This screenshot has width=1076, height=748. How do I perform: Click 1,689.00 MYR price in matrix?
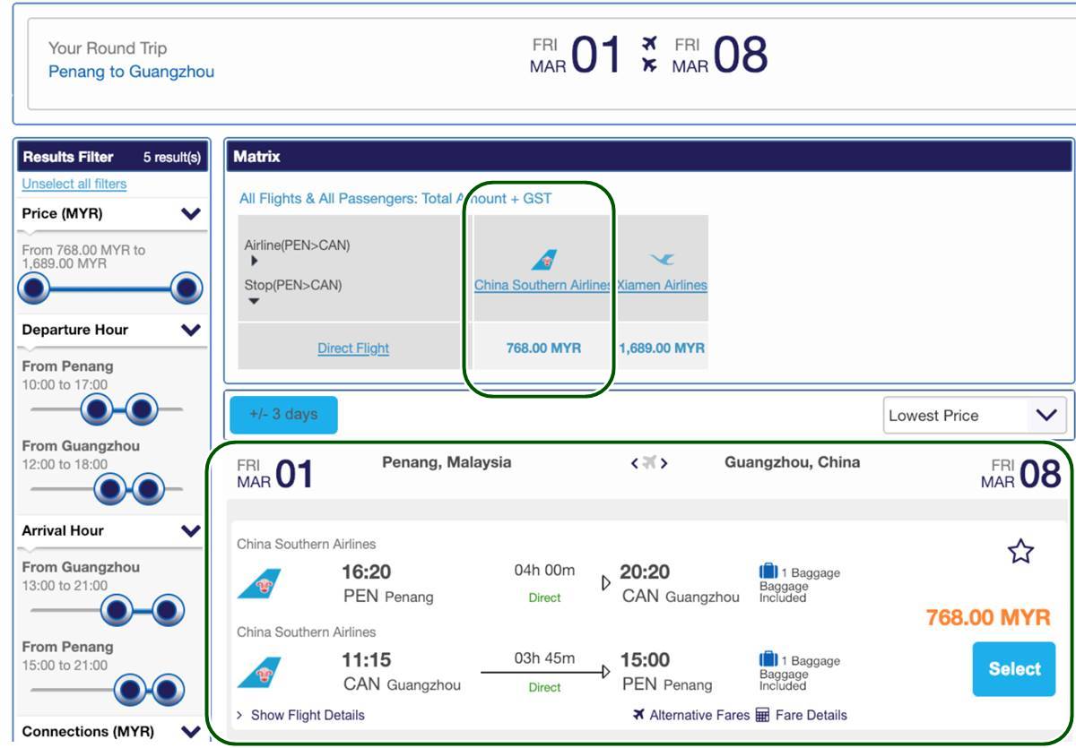tap(663, 348)
